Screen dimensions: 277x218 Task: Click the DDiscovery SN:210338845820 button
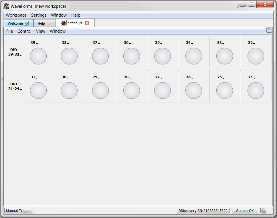(203, 211)
